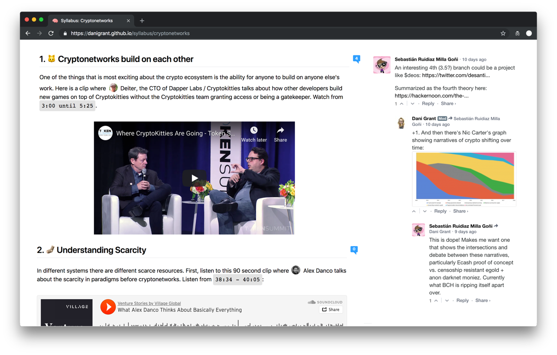Viewport: 557px width, 355px height.
Task: Reply to Sebastián's This is dope comment
Action: 462,301
